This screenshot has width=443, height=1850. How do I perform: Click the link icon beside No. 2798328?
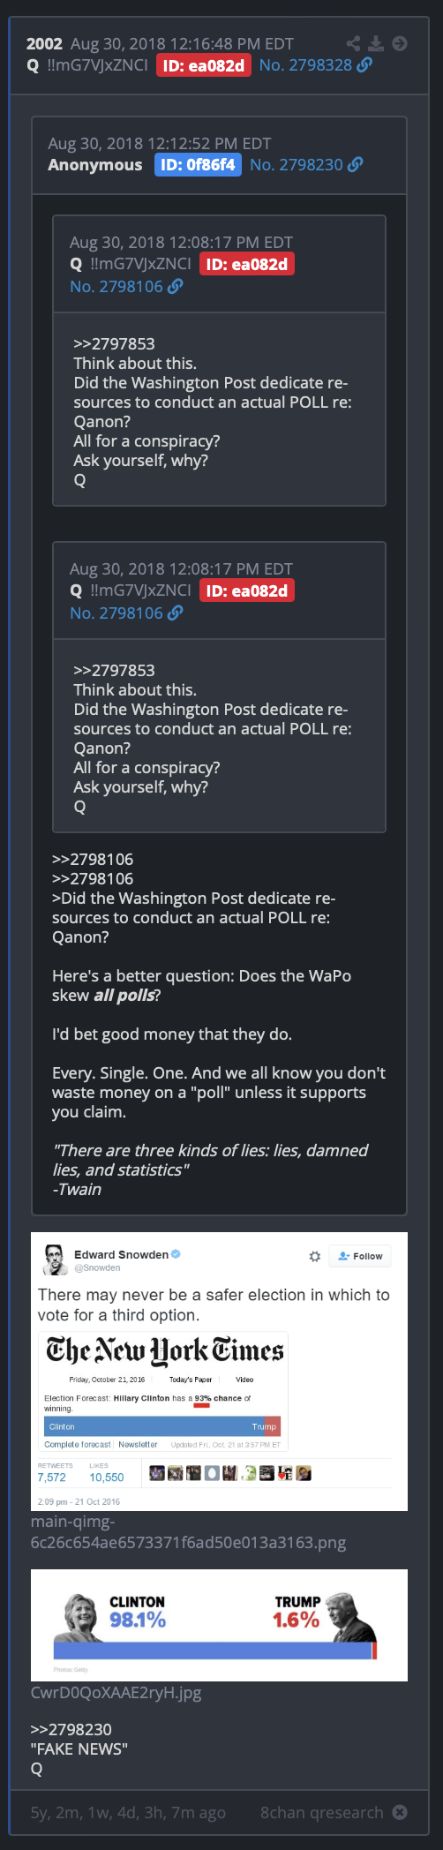pos(364,65)
